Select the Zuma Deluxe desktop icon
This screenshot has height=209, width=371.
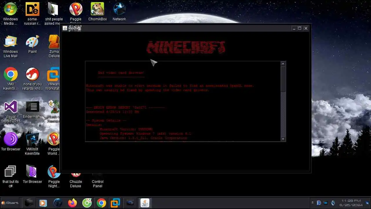pos(54,46)
